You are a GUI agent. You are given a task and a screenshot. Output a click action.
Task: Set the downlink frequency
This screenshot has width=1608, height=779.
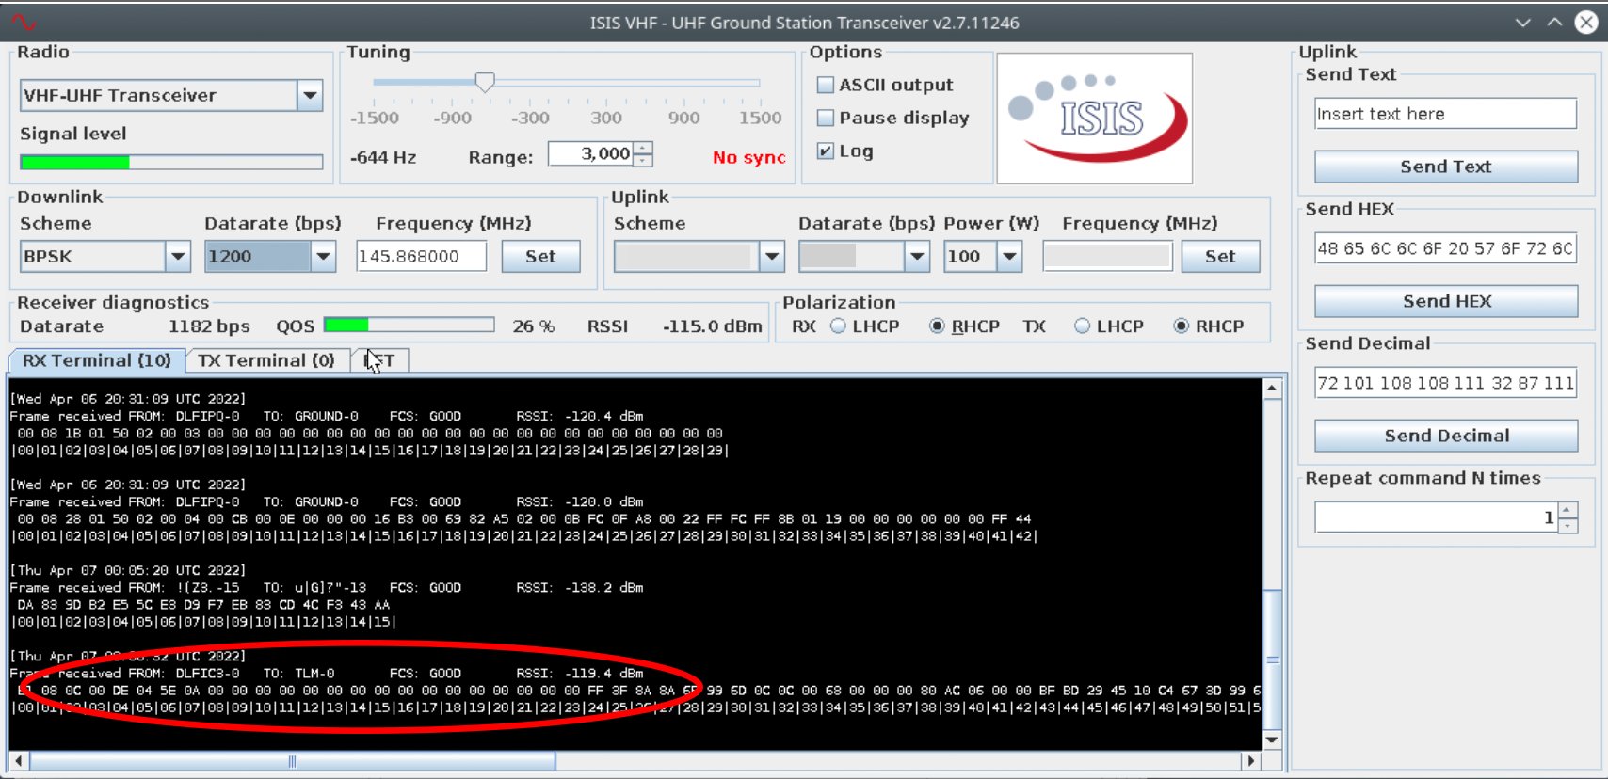(540, 256)
